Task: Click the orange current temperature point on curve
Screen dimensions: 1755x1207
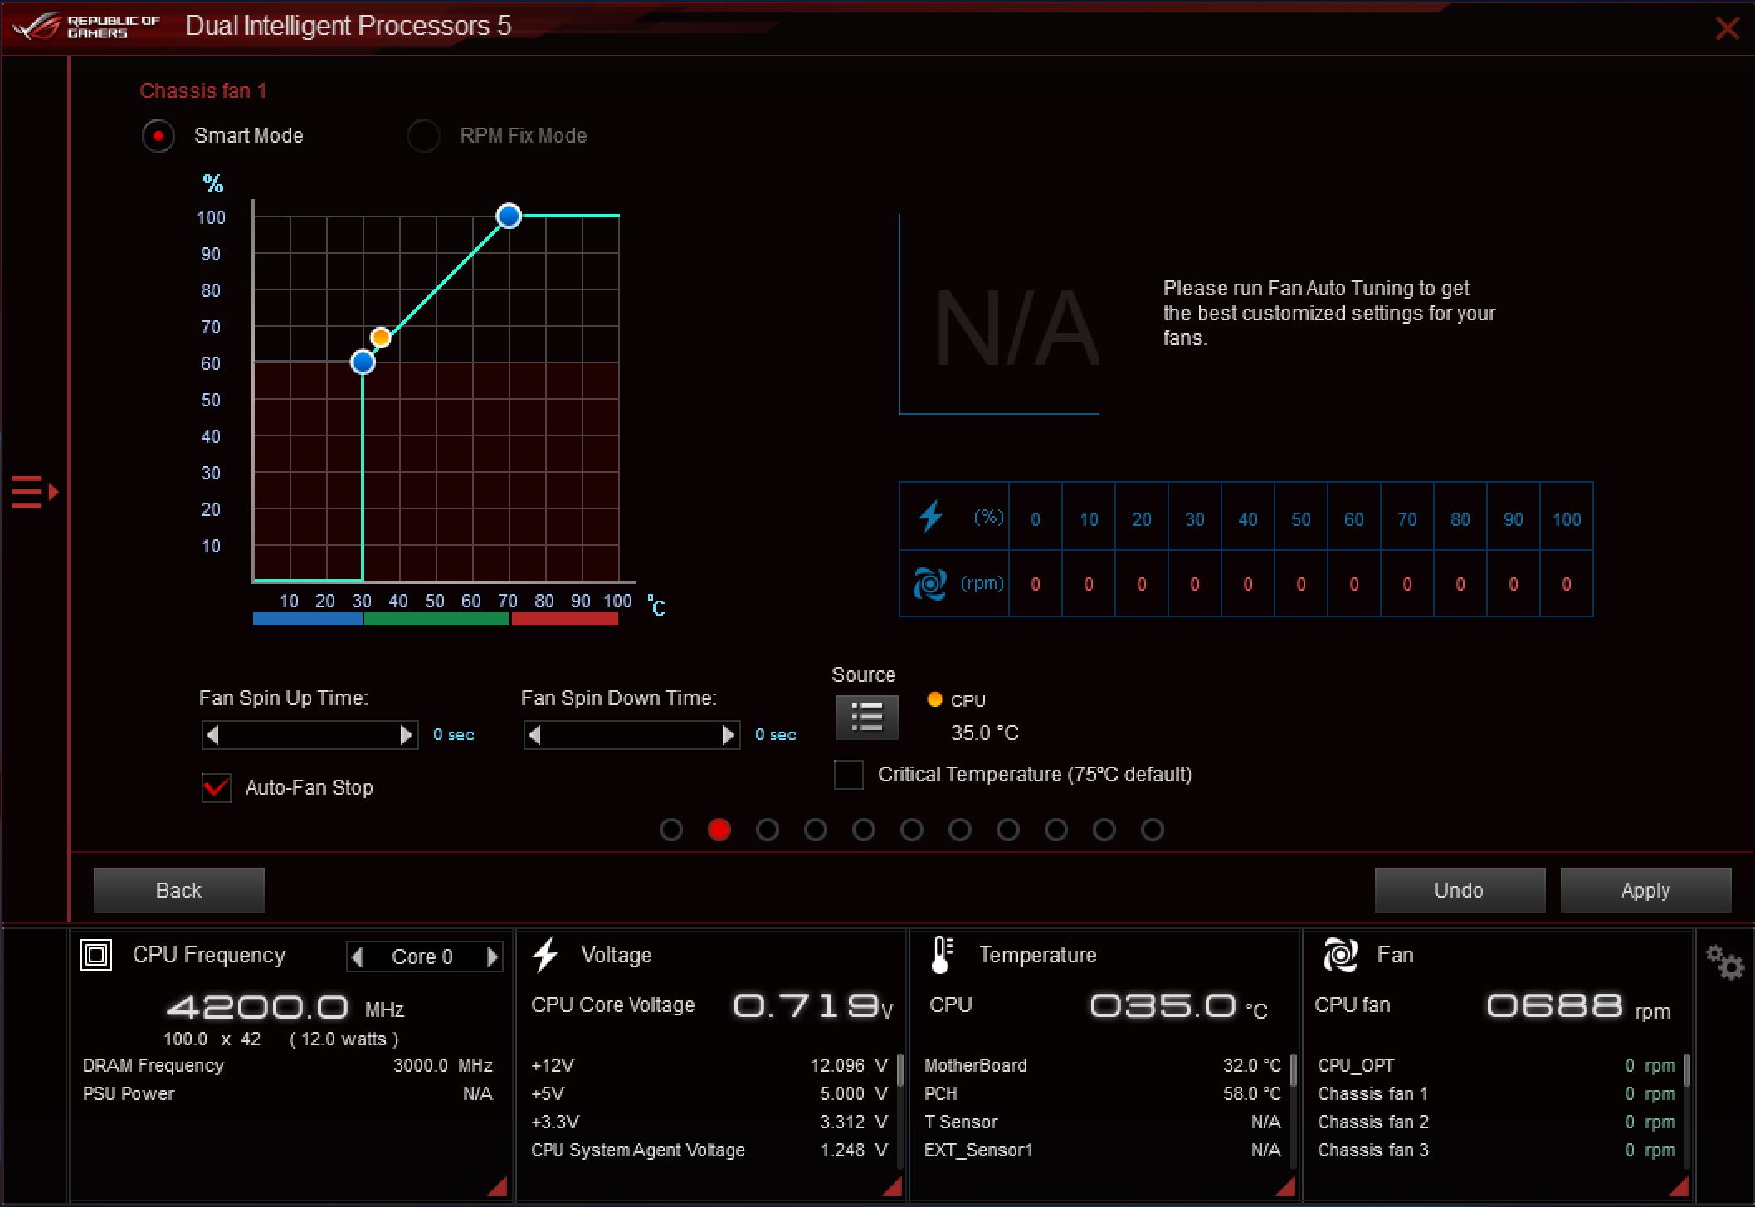Action: tap(381, 338)
